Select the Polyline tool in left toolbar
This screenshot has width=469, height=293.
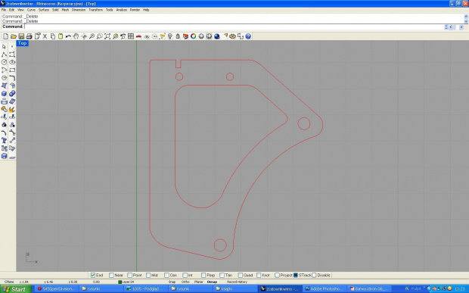tap(4, 55)
